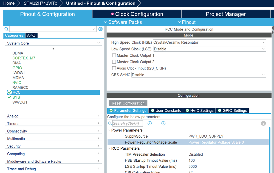Go to next search result arrow
The image size is (274, 173).
click(163, 123)
